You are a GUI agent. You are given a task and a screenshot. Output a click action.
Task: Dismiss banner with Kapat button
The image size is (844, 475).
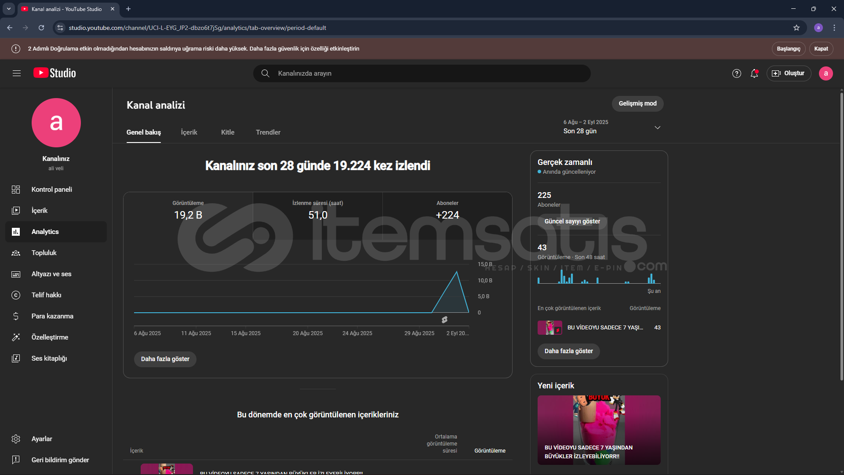[821, 49]
